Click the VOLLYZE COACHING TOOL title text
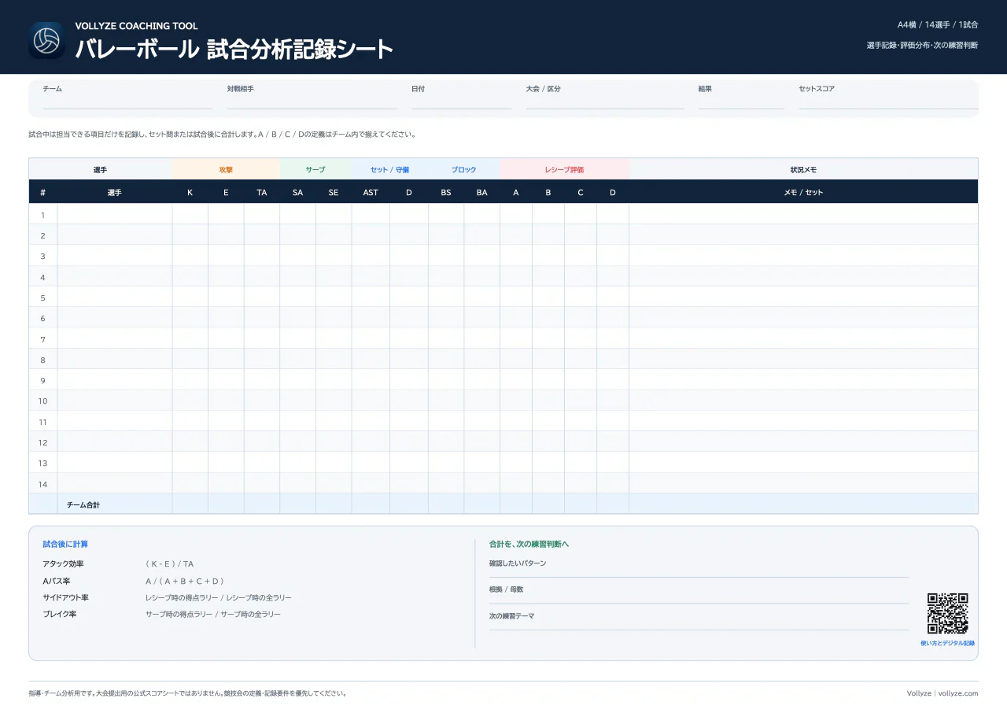 point(137,26)
